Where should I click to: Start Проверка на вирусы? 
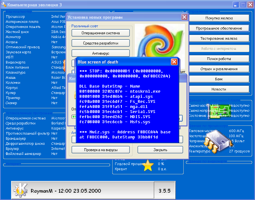(x=101, y=150)
